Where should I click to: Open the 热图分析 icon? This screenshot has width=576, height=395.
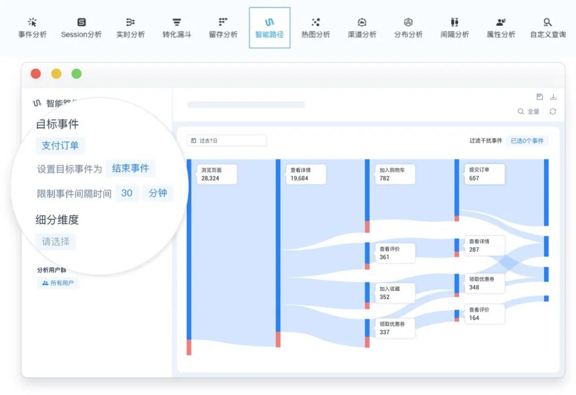tap(316, 22)
